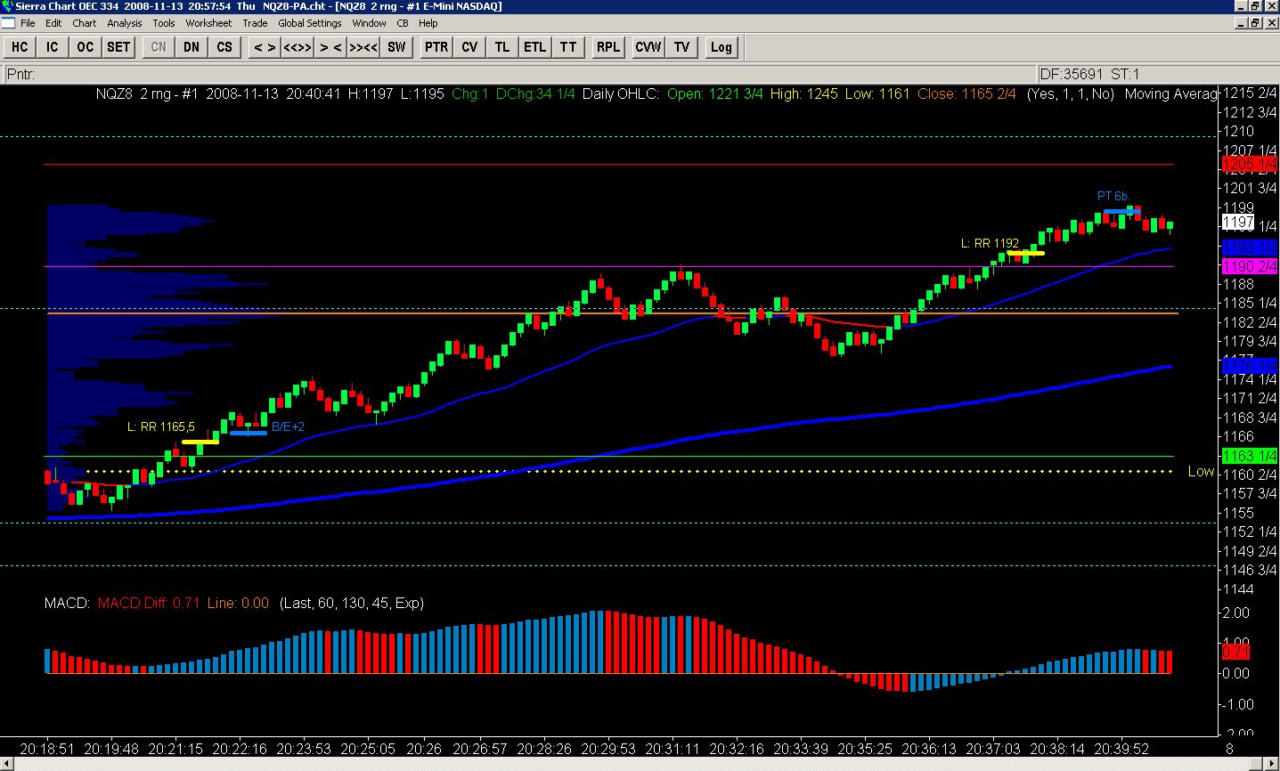The height and width of the screenshot is (771, 1280).
Task: Click the '(Last, 60, 130, 45, Exp)' MACD settings text
Action: (x=351, y=603)
